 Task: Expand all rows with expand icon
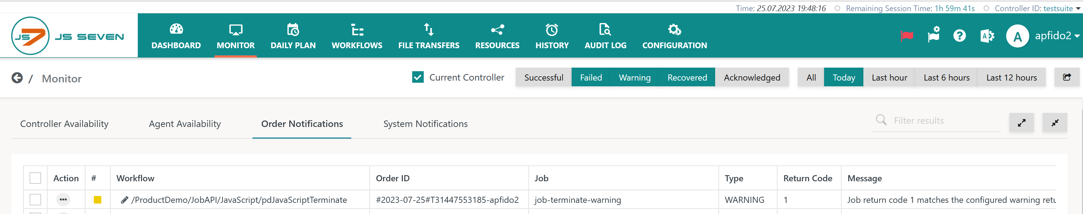pos(1021,123)
